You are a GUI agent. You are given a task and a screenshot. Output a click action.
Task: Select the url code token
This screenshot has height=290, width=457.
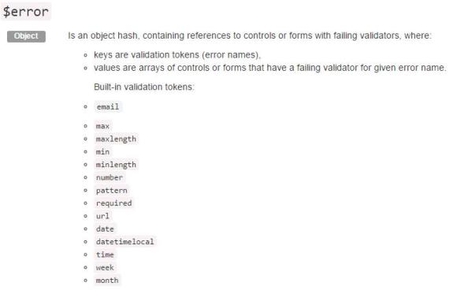pos(102,216)
